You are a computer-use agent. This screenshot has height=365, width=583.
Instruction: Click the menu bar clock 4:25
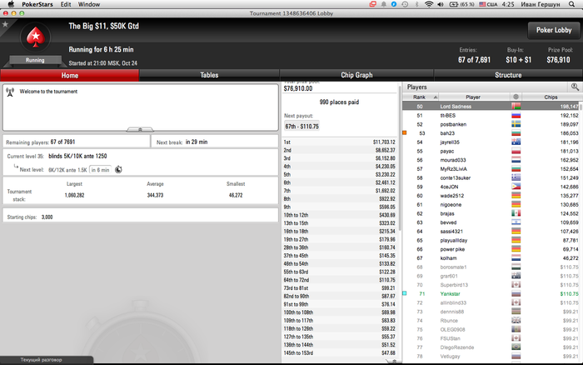coord(508,4)
